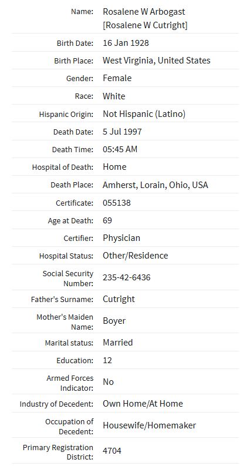Click the Age at Death value 69
This screenshot has width=240, height=466.
(107, 220)
